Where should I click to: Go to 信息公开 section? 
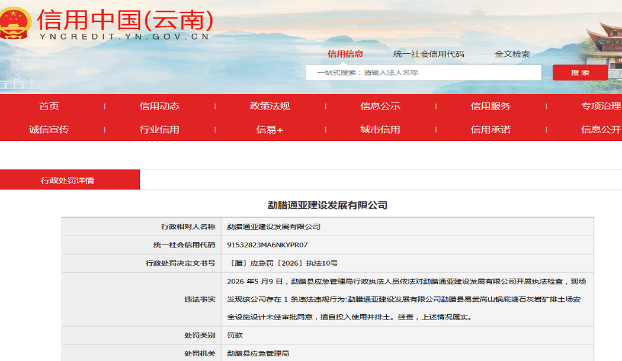(x=601, y=130)
